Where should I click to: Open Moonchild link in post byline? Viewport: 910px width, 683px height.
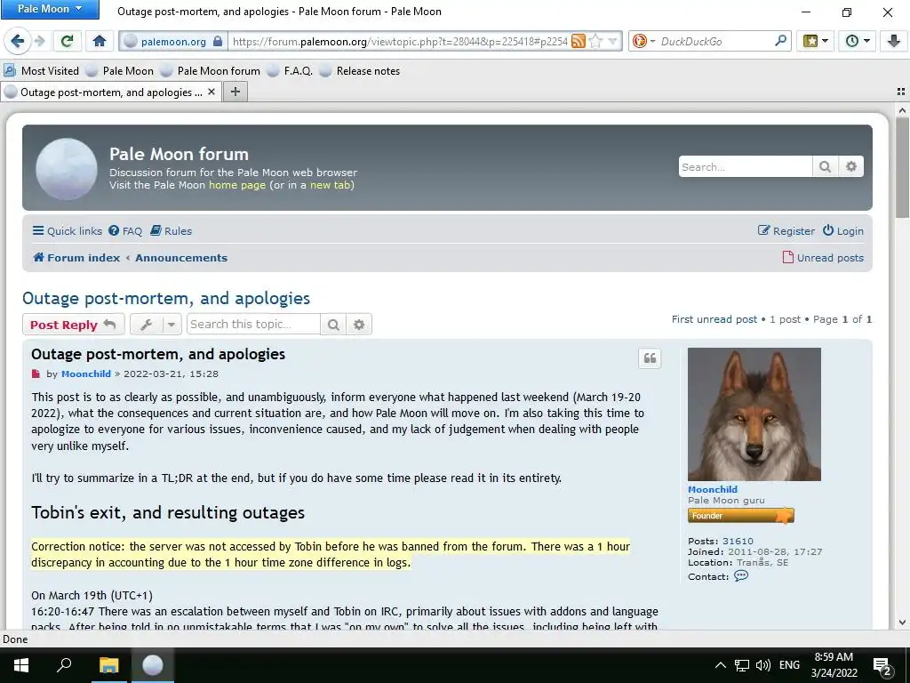pyautogui.click(x=86, y=374)
